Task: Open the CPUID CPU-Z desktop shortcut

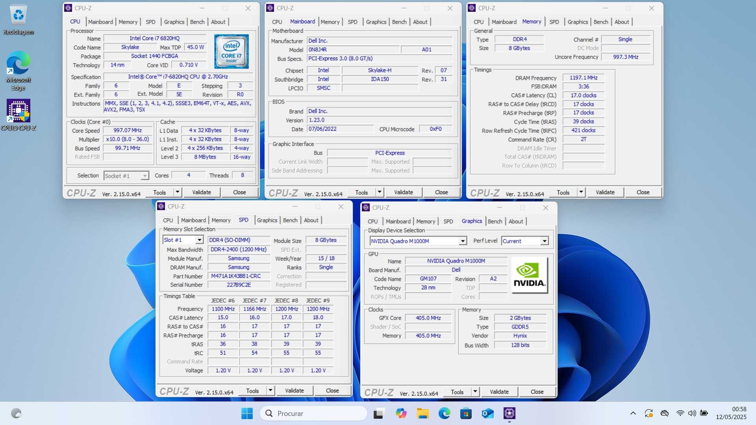Action: (18, 115)
